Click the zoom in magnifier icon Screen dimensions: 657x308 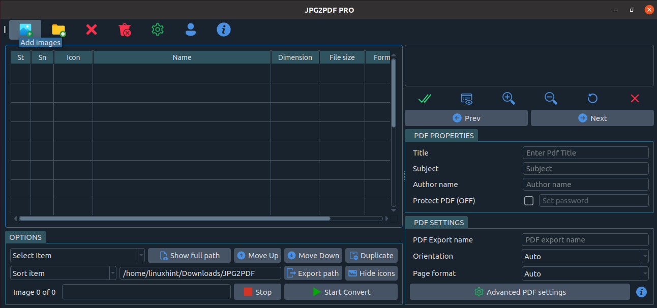[509, 98]
